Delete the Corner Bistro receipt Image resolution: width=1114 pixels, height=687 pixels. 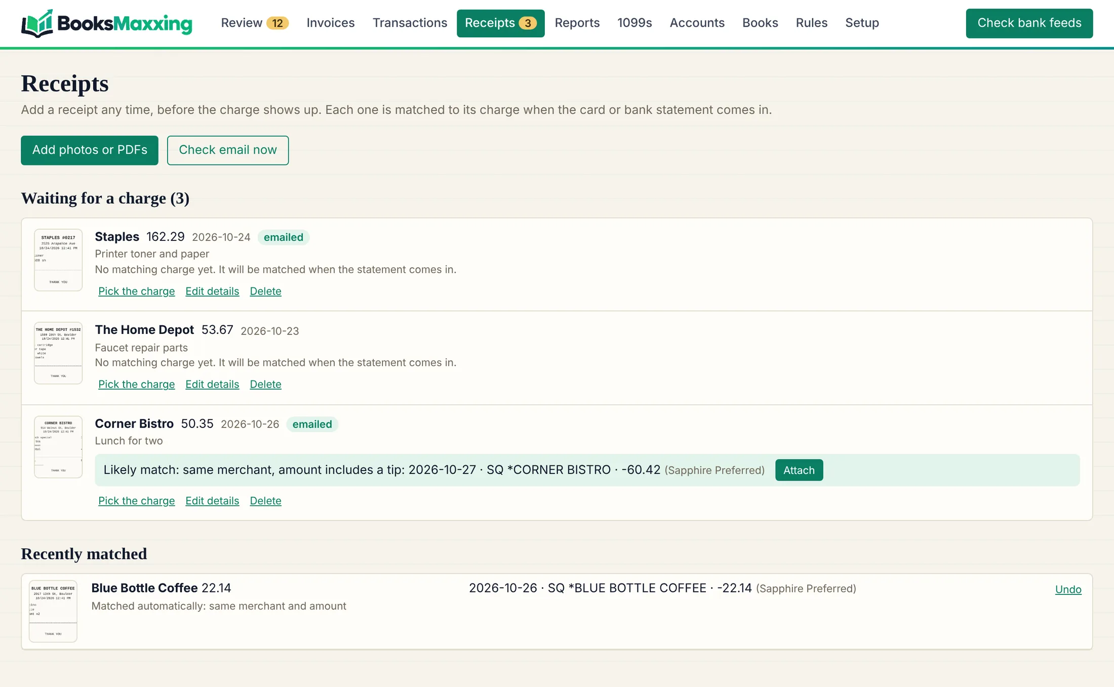coord(265,501)
